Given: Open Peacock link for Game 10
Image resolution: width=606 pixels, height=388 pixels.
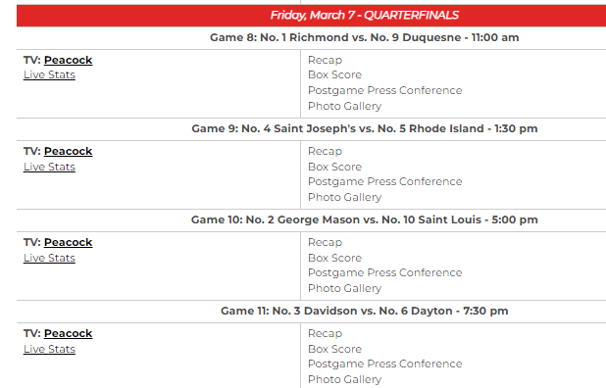Looking at the screenshot, I should tap(68, 242).
